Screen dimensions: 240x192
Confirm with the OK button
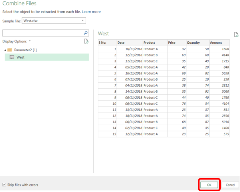(209, 185)
